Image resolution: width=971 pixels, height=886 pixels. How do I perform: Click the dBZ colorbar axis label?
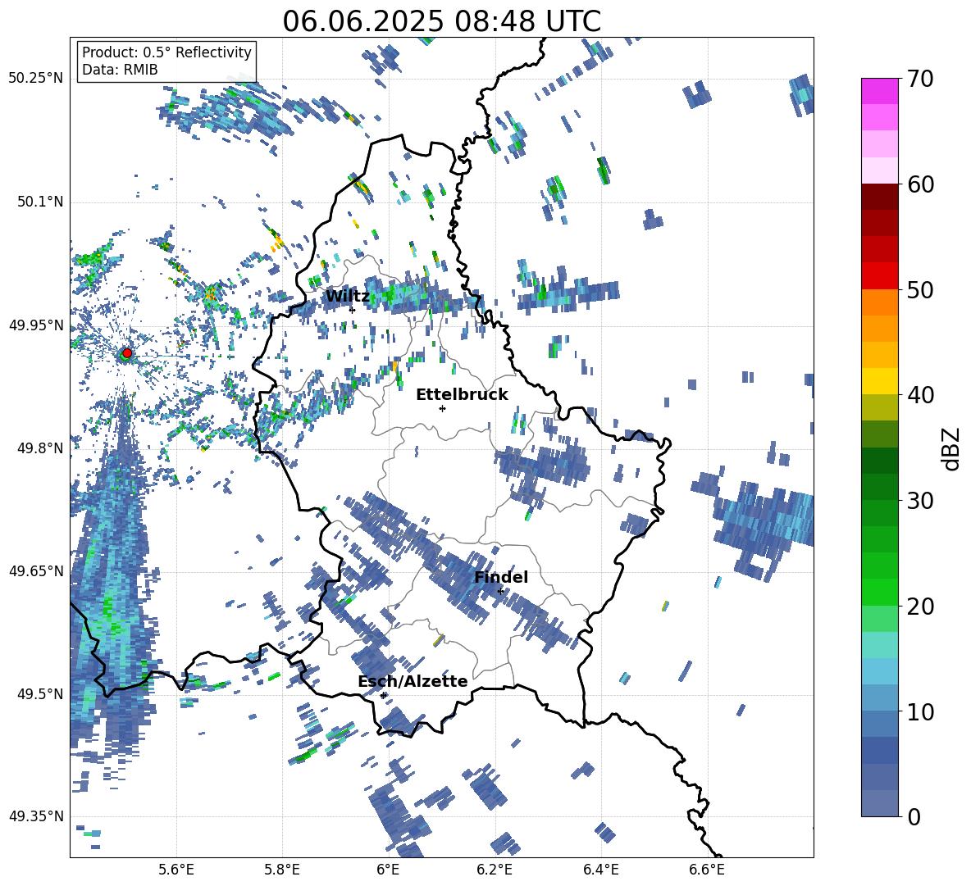tap(950, 448)
